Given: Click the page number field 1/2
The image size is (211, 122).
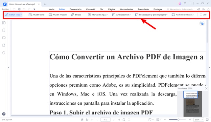Looking at the screenshot, I should 105,120.
